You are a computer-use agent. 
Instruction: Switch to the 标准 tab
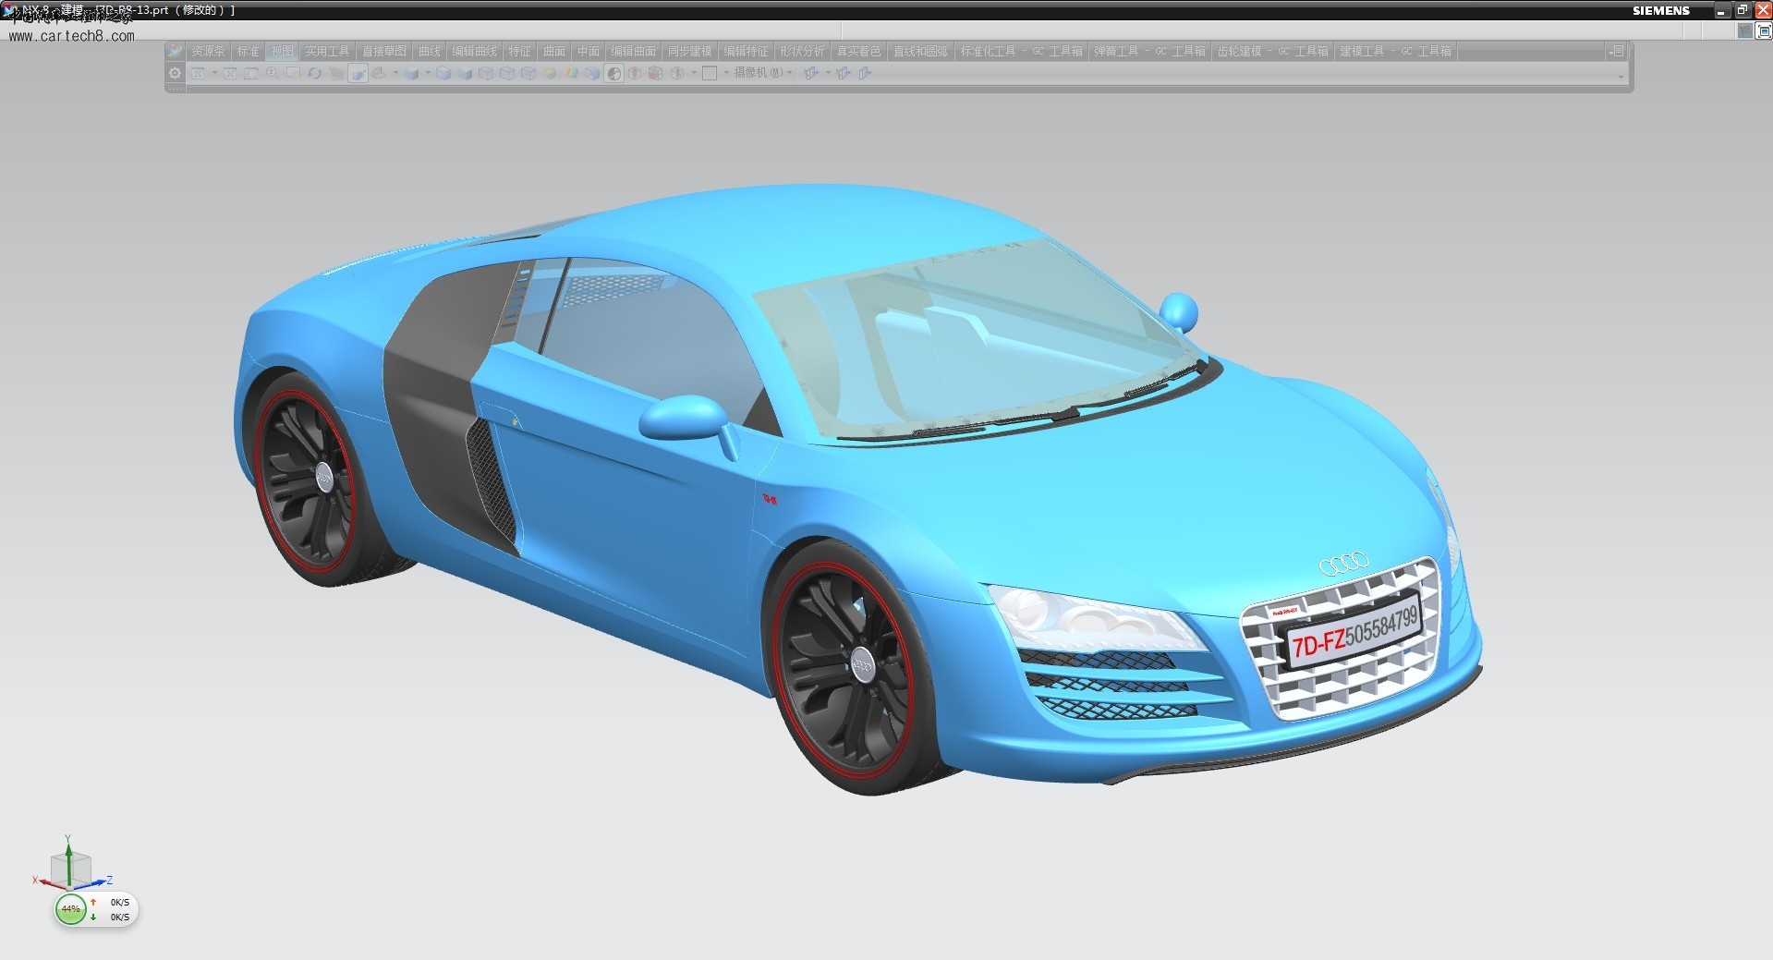pos(248,51)
